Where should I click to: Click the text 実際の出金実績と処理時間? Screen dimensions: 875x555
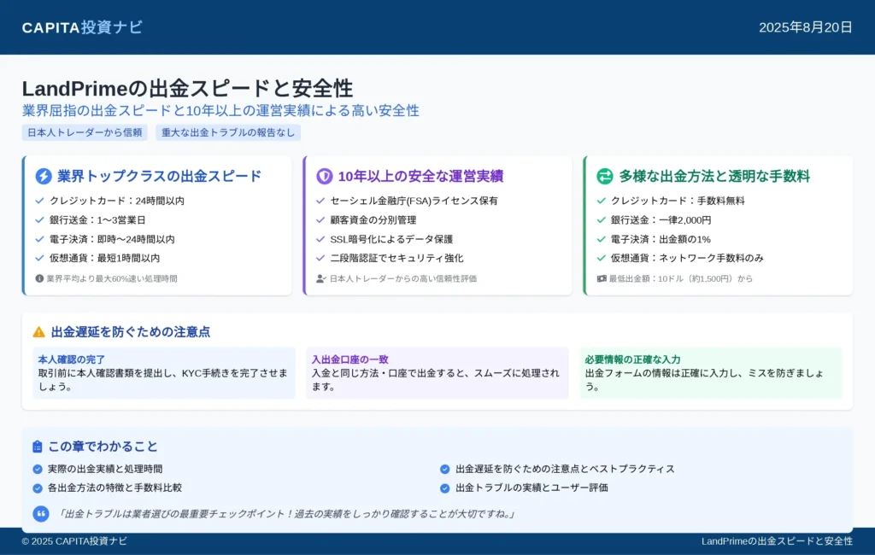point(105,469)
